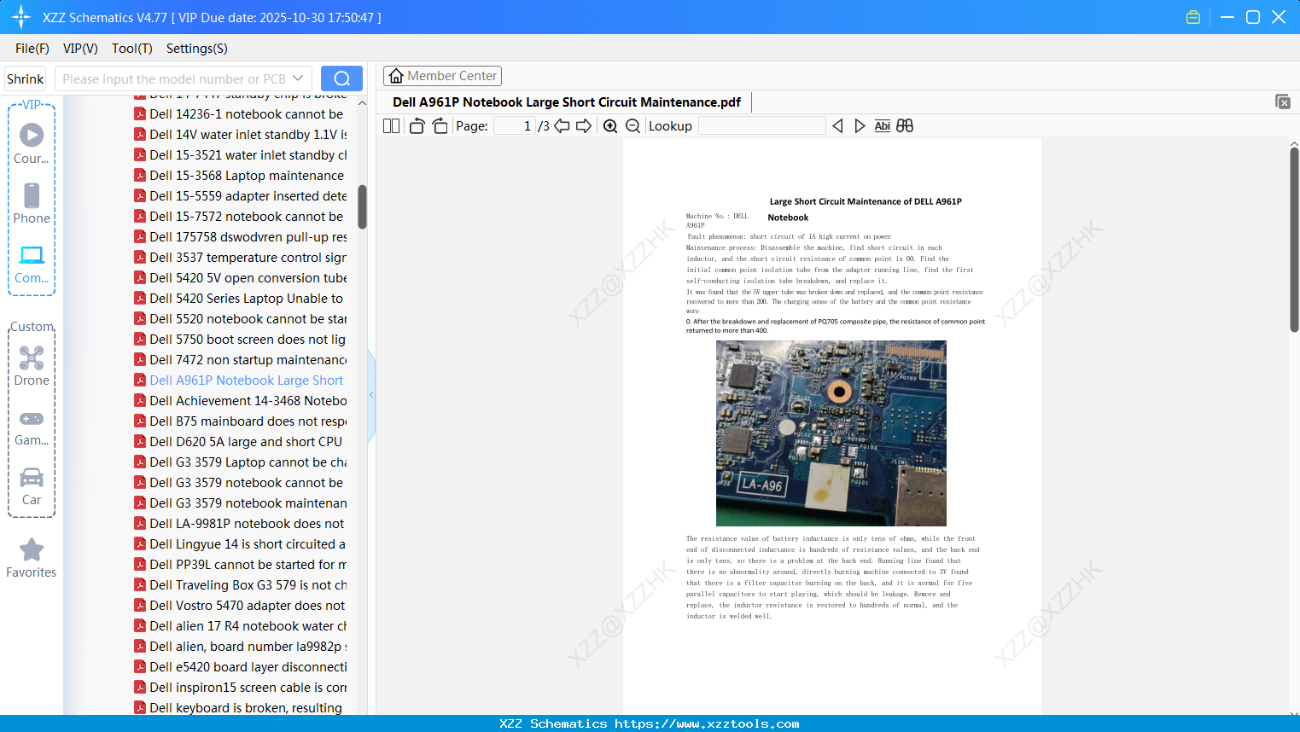
Task: Open the Course category in sidebar
Action: (x=32, y=144)
